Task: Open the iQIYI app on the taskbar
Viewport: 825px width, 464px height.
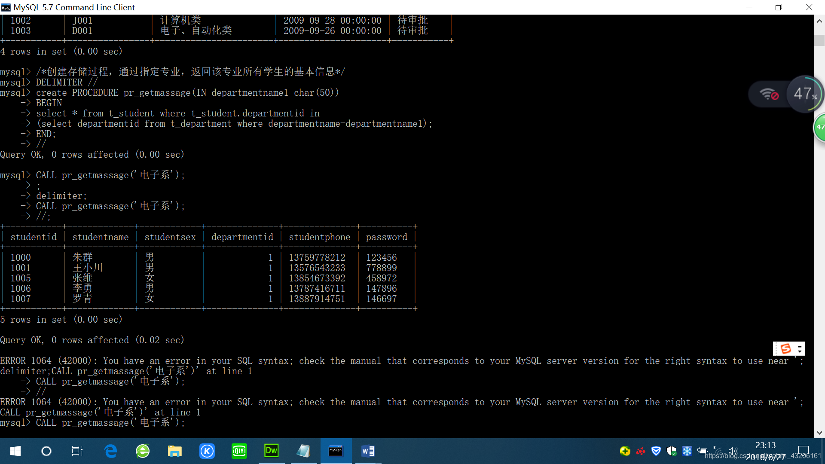Action: click(x=239, y=451)
